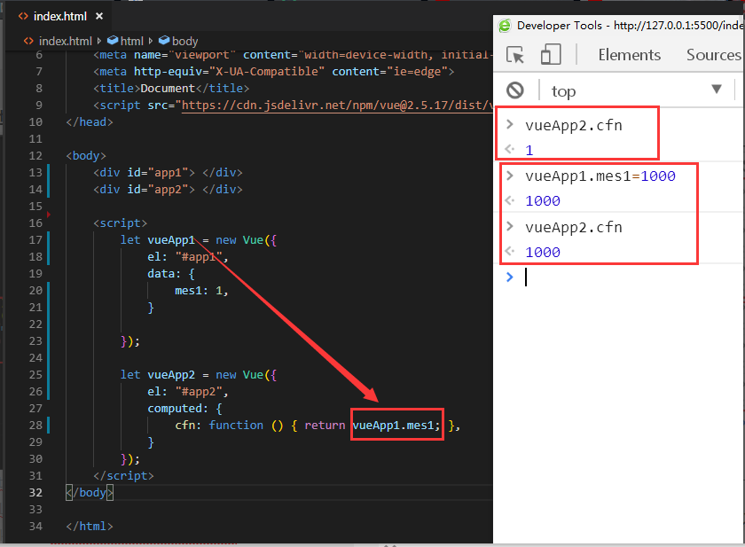The width and height of the screenshot is (745, 547).
Task: Select the index.html editor tab
Action: tap(59, 16)
